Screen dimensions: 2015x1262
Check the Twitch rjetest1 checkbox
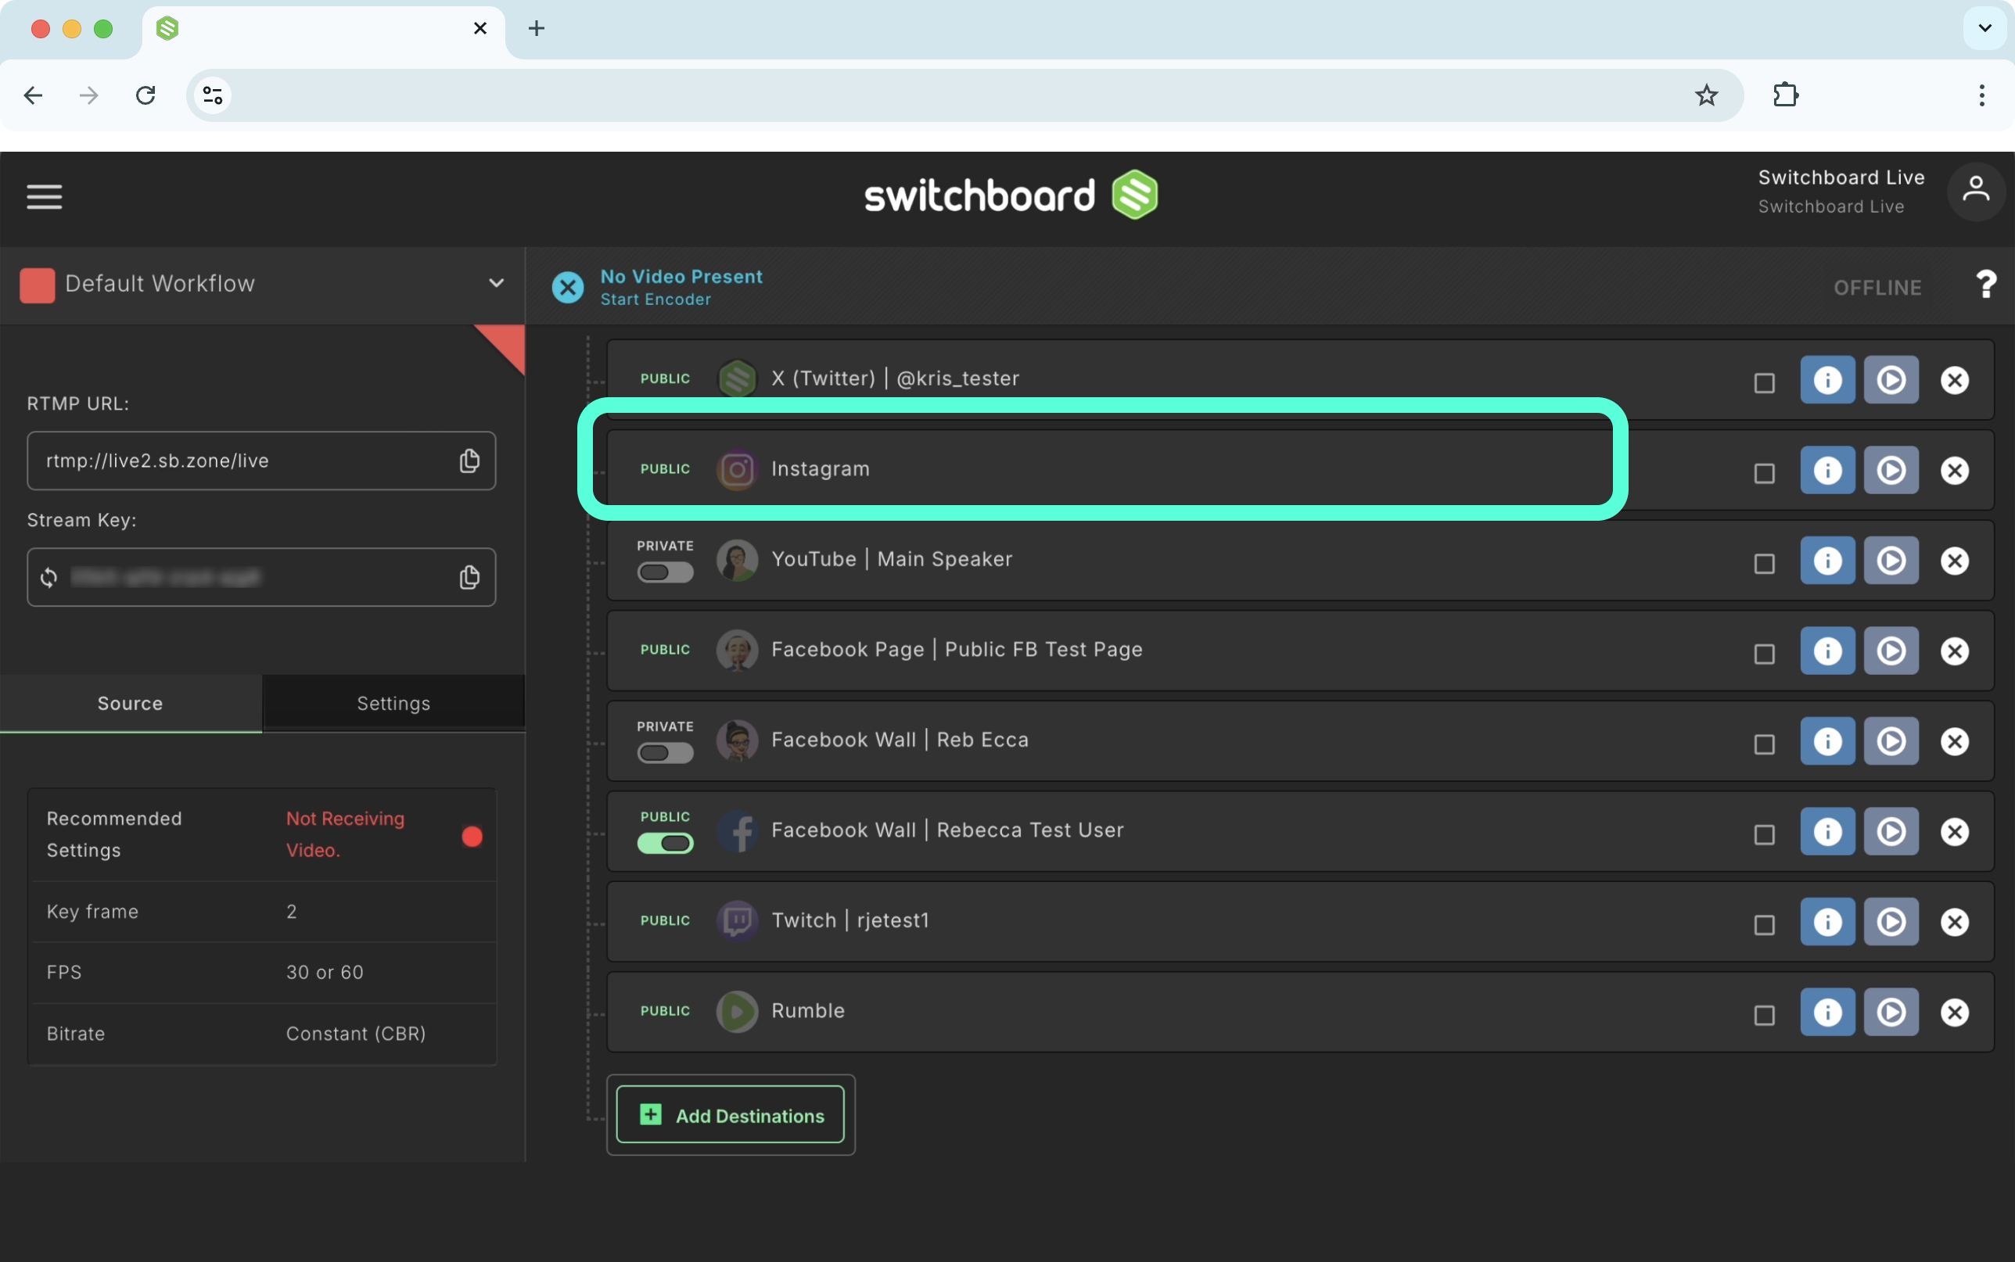click(1764, 925)
